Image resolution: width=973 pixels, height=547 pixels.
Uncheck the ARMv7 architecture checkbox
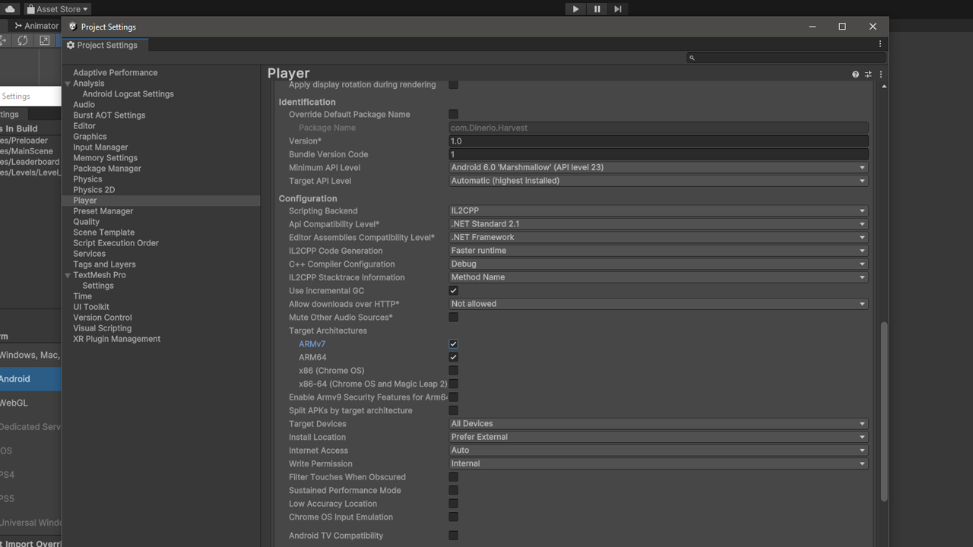(x=453, y=344)
